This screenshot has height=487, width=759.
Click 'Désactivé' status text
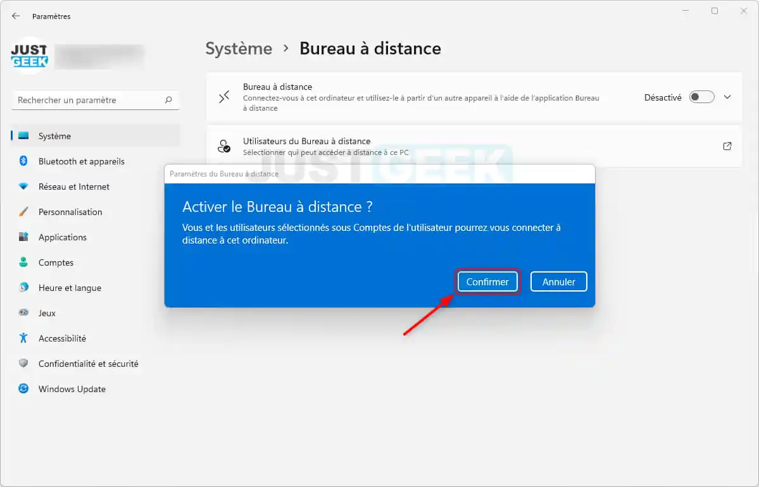[663, 97]
